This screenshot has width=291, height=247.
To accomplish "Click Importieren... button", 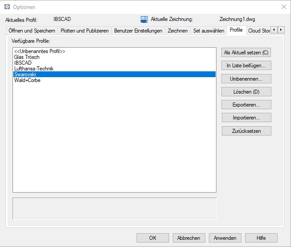I will coord(246,118).
